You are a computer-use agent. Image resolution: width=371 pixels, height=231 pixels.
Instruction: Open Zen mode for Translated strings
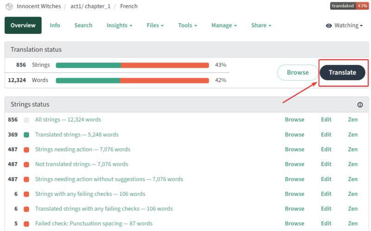click(352, 135)
